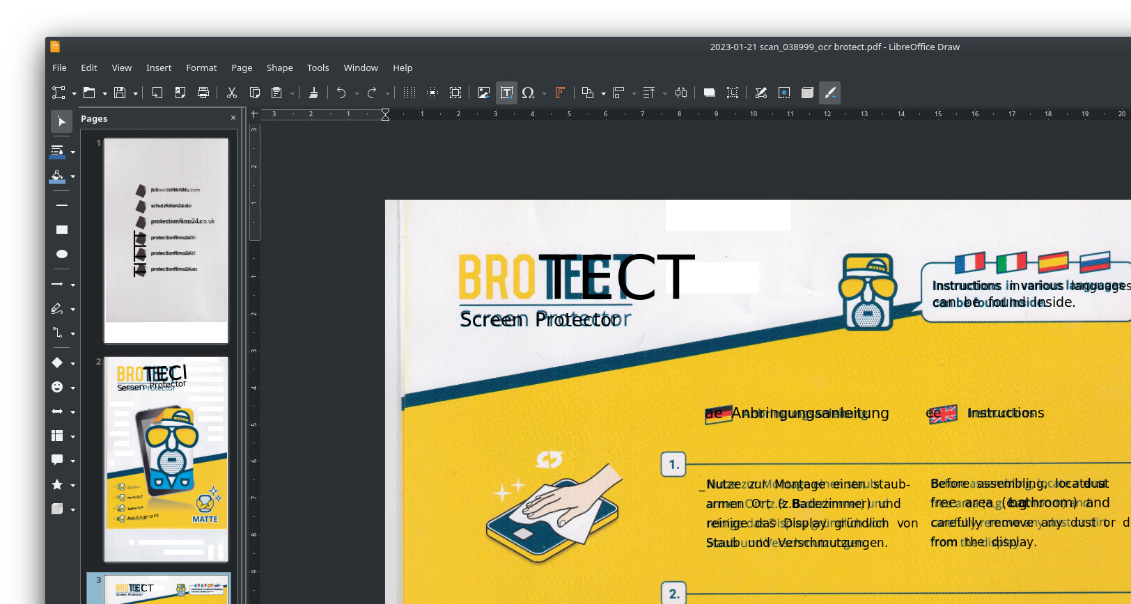Click the Copy icon
This screenshot has width=1131, height=604.
pos(255,93)
